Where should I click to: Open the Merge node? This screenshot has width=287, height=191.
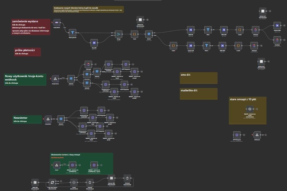pos(119,34)
